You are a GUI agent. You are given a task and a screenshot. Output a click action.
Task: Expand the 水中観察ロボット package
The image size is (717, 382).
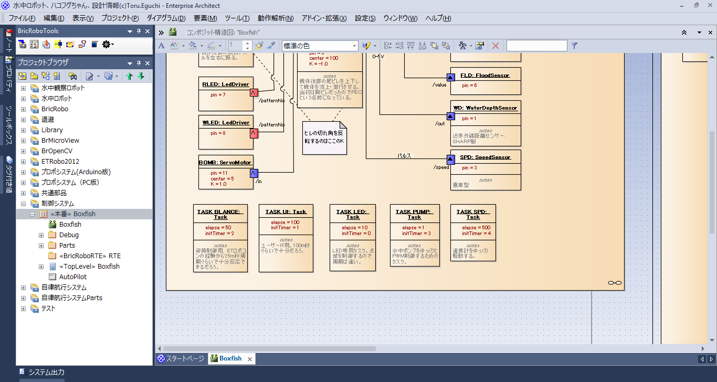click(23, 88)
